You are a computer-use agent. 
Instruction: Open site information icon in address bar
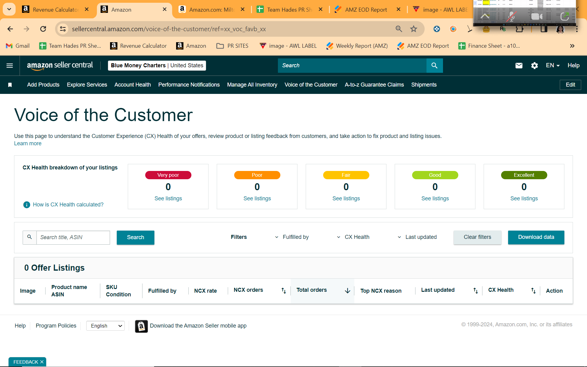click(x=63, y=29)
